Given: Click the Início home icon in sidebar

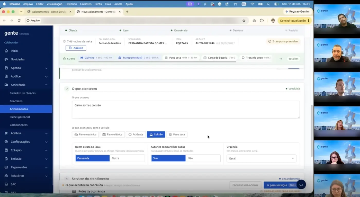Looking at the screenshot, I should click(x=6, y=51).
